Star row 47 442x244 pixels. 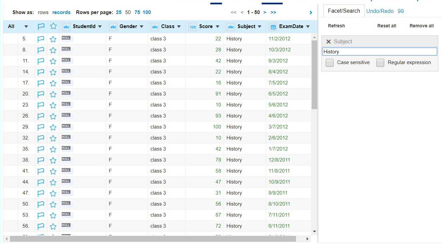(53, 193)
